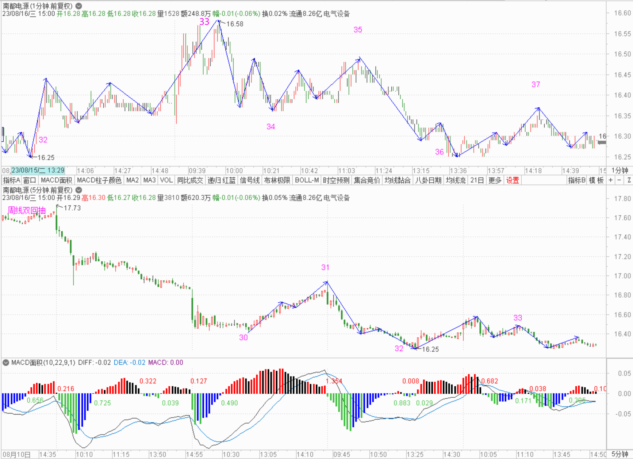Screen dimensions: 633x459
Task: Click the 窗口 window button
Action: (x=30, y=180)
